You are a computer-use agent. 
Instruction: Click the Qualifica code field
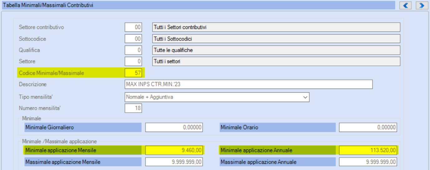[x=133, y=50]
